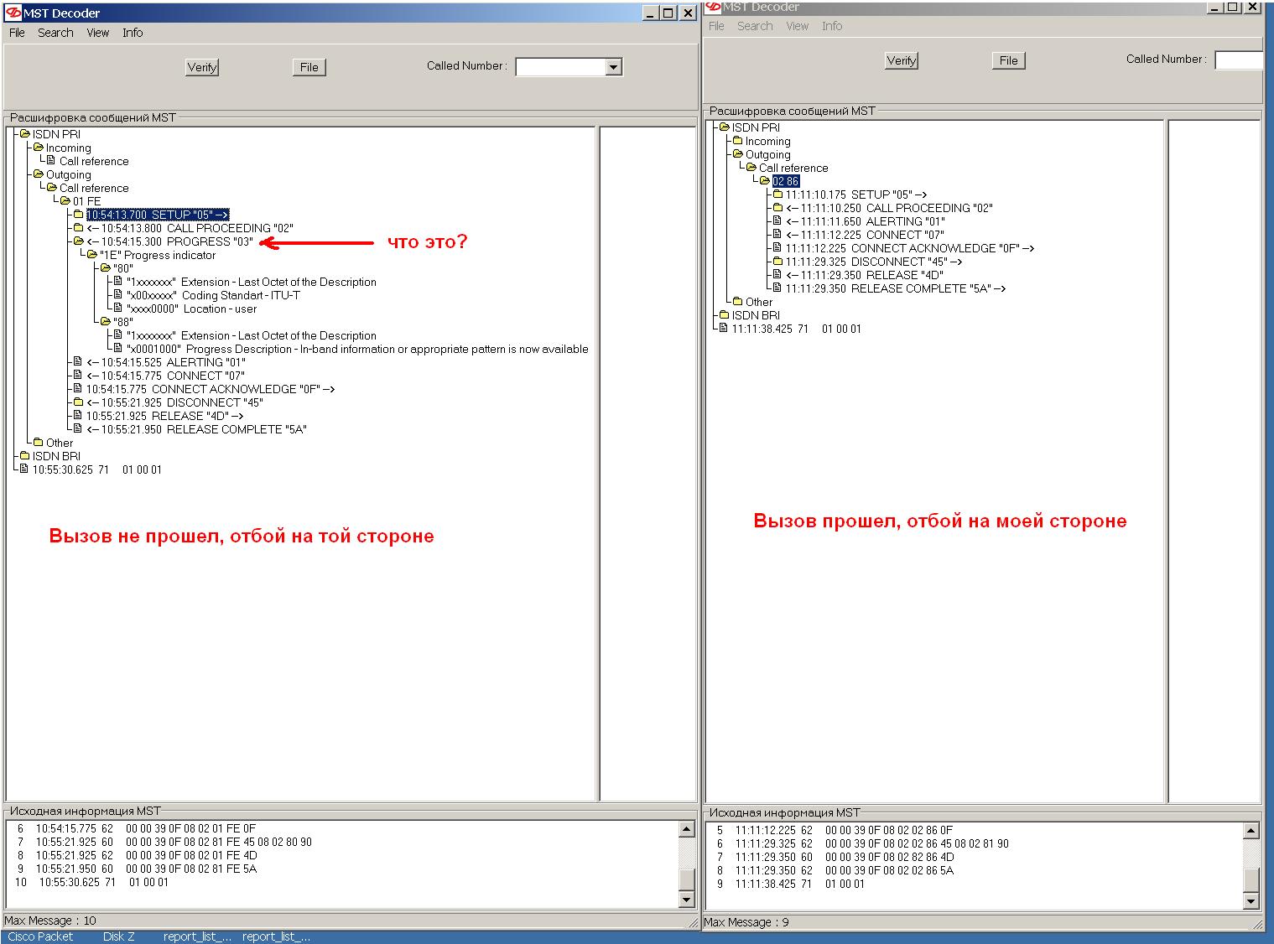Click ALERTING "01" 10:54:15.525 document icon
The image size is (1274, 944).
pyautogui.click(x=78, y=362)
